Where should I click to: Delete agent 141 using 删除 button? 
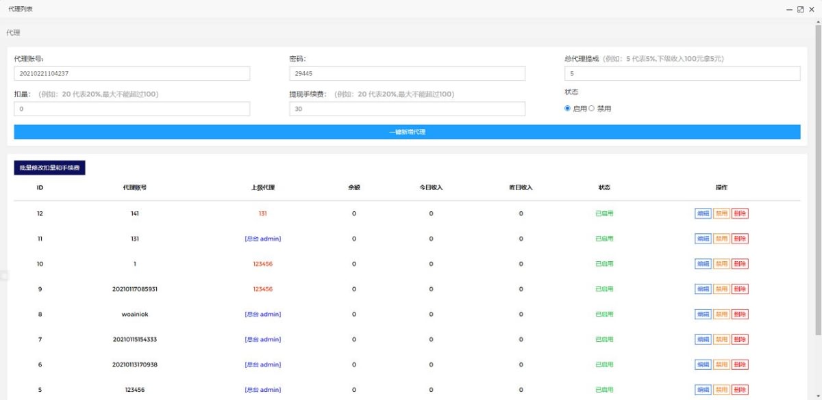pos(740,213)
